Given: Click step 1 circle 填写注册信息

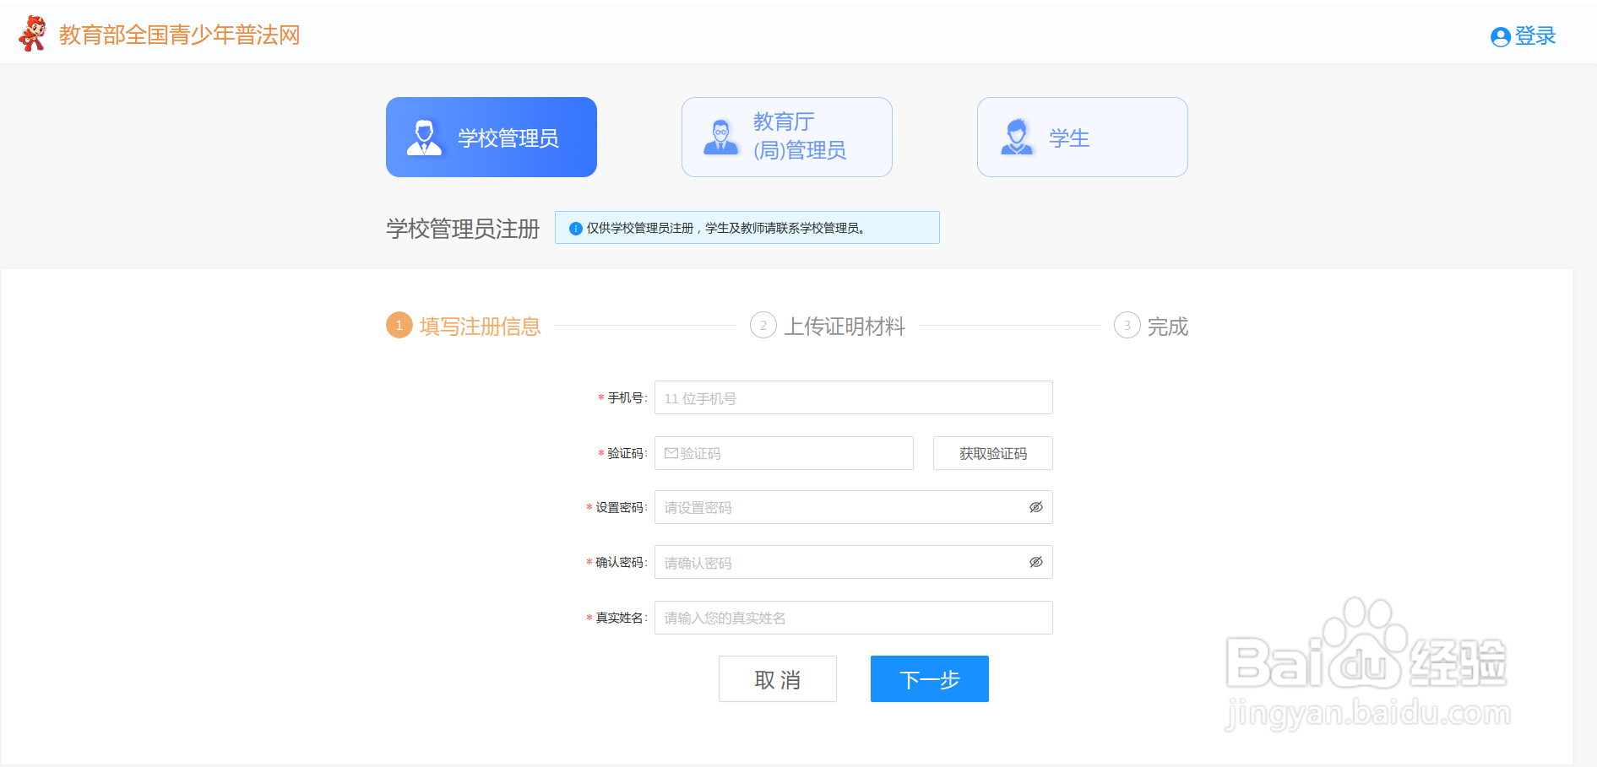Looking at the screenshot, I should coord(399,326).
